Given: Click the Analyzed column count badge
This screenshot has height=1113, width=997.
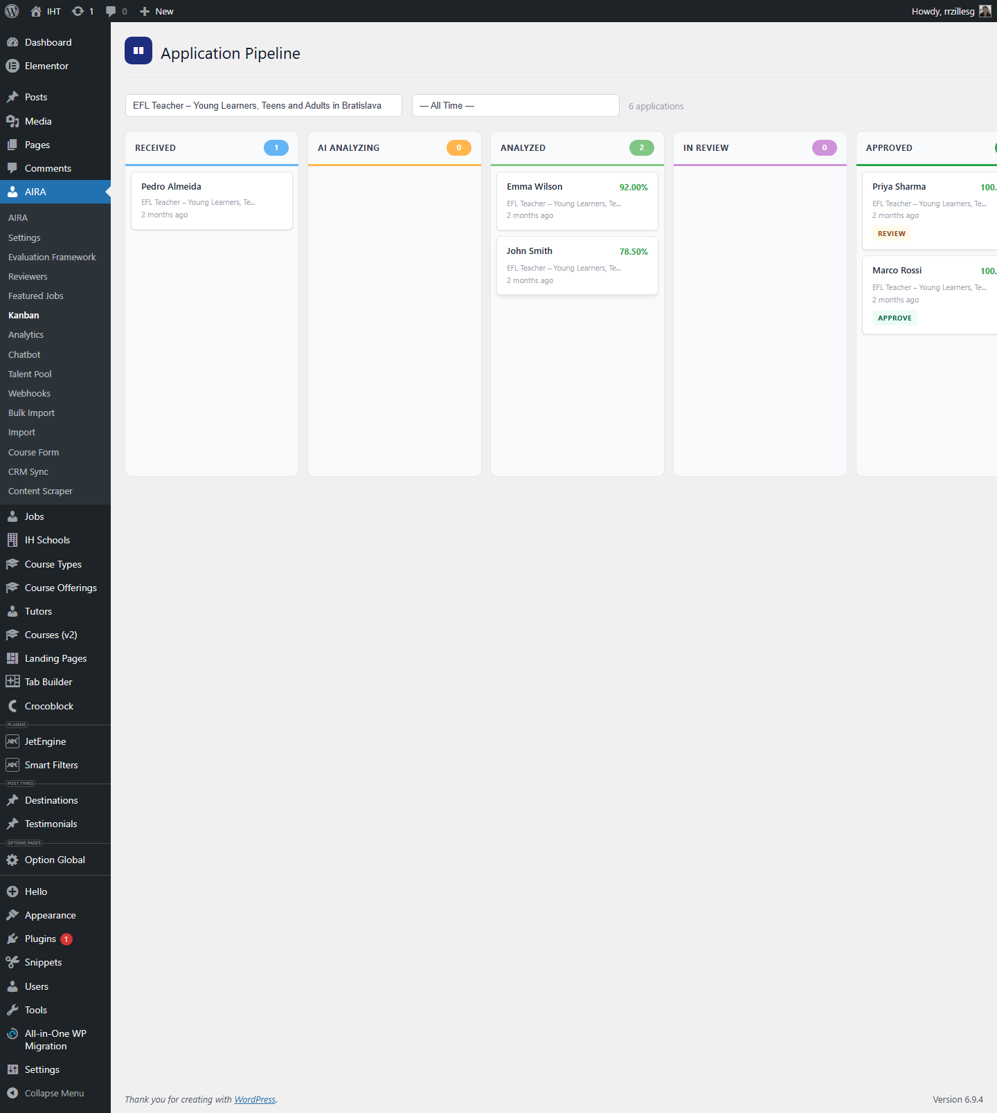Looking at the screenshot, I should [x=642, y=147].
